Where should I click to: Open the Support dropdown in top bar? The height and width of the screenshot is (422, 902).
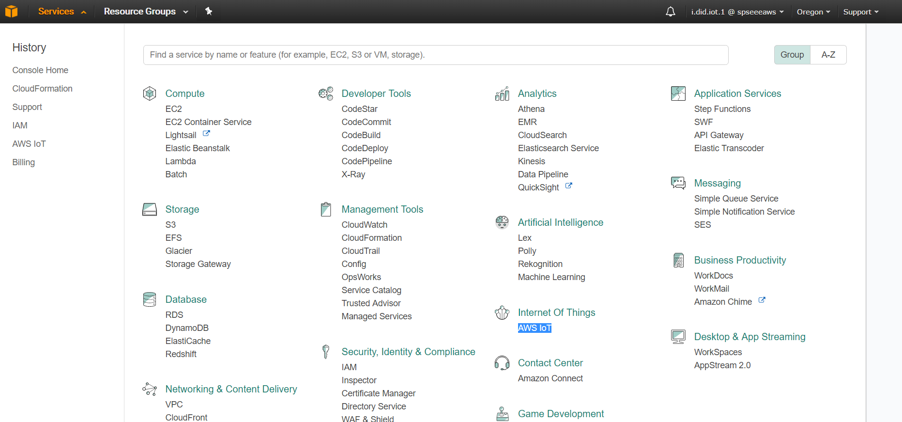(x=861, y=12)
